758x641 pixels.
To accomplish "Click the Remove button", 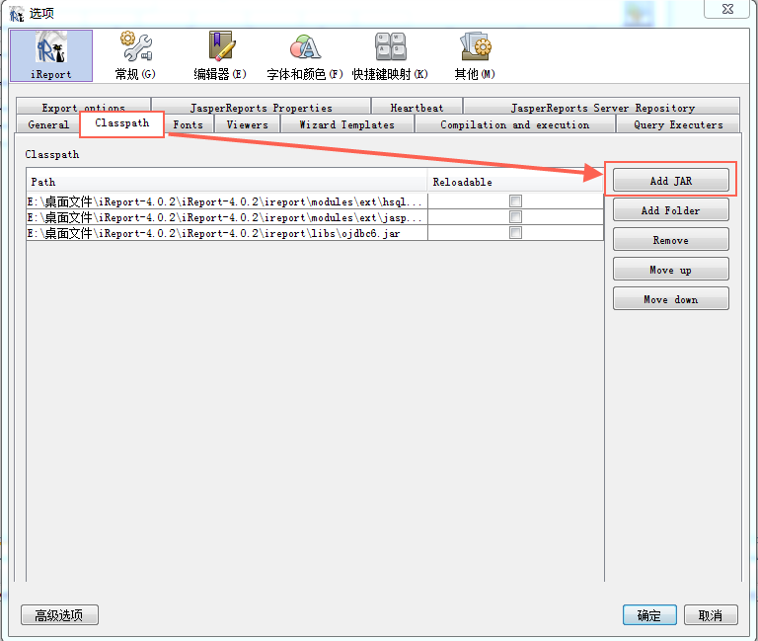I will (x=671, y=240).
